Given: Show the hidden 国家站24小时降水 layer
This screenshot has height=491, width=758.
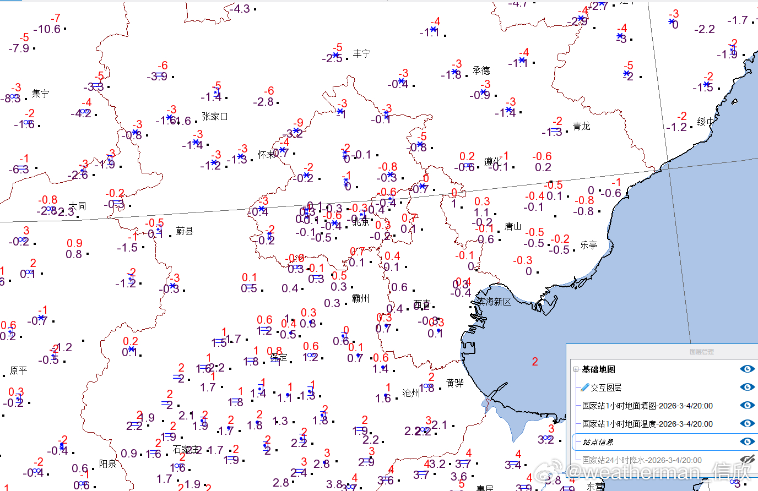Looking at the screenshot, I should pyautogui.click(x=748, y=460).
